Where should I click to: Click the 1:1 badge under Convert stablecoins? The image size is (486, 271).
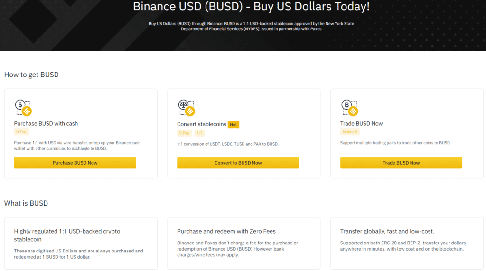pyautogui.click(x=200, y=133)
